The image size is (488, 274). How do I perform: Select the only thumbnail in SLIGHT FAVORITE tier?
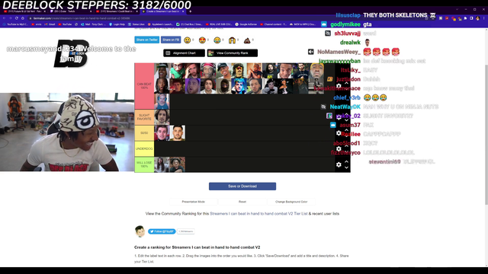[x=162, y=117]
